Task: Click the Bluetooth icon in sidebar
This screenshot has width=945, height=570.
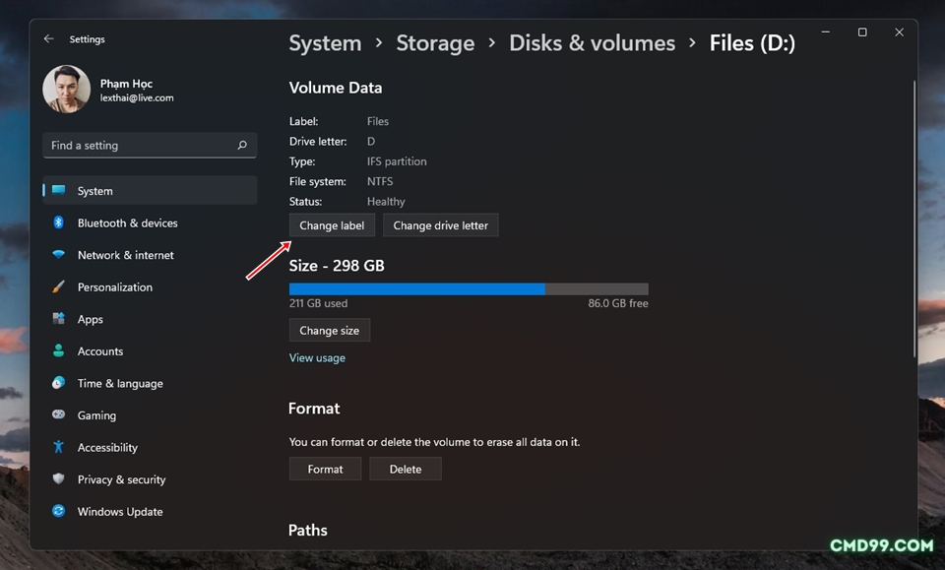Action: pyautogui.click(x=58, y=222)
